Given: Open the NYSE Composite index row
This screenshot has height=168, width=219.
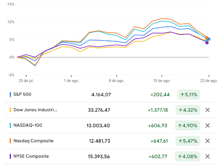Looking at the screenshot, I should tap(110, 156).
